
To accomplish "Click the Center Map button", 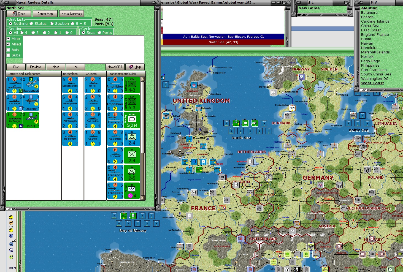I will click(x=45, y=14).
